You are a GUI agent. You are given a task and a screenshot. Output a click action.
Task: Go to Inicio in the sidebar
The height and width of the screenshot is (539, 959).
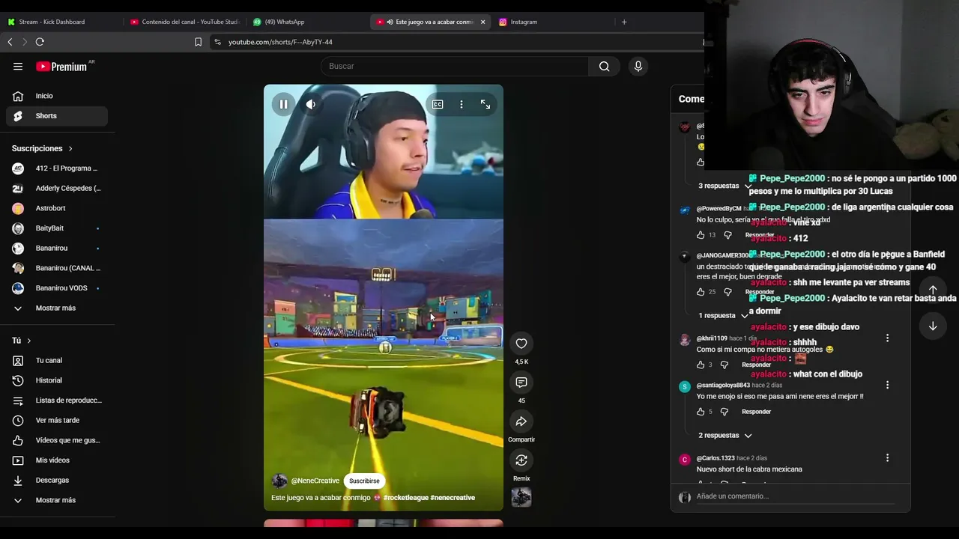click(57, 96)
